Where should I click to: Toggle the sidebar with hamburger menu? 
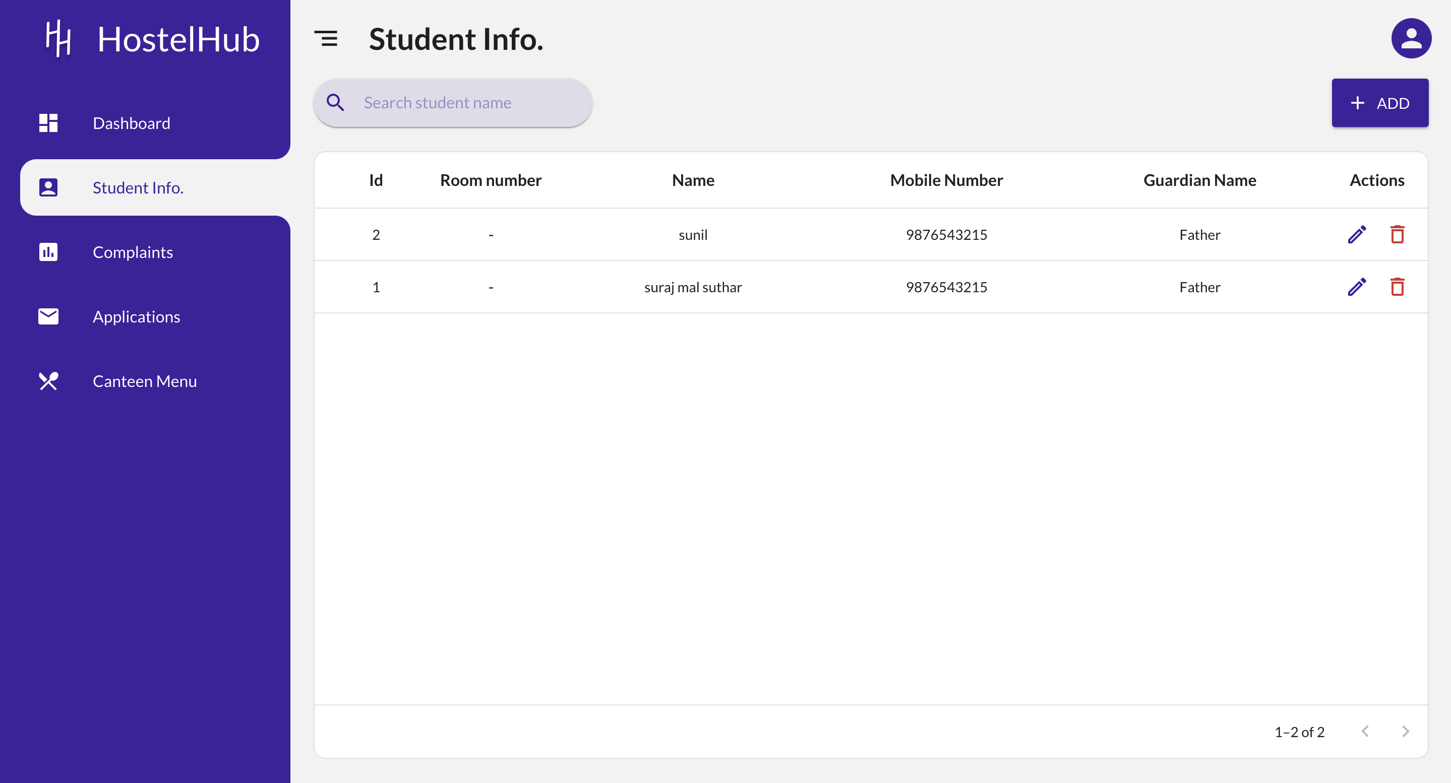pyautogui.click(x=326, y=38)
